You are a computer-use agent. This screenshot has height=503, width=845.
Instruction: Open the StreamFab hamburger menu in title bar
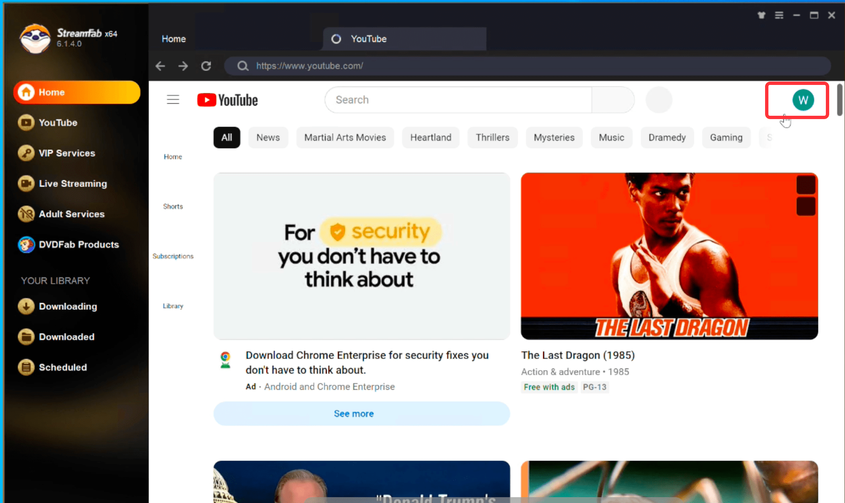779,15
